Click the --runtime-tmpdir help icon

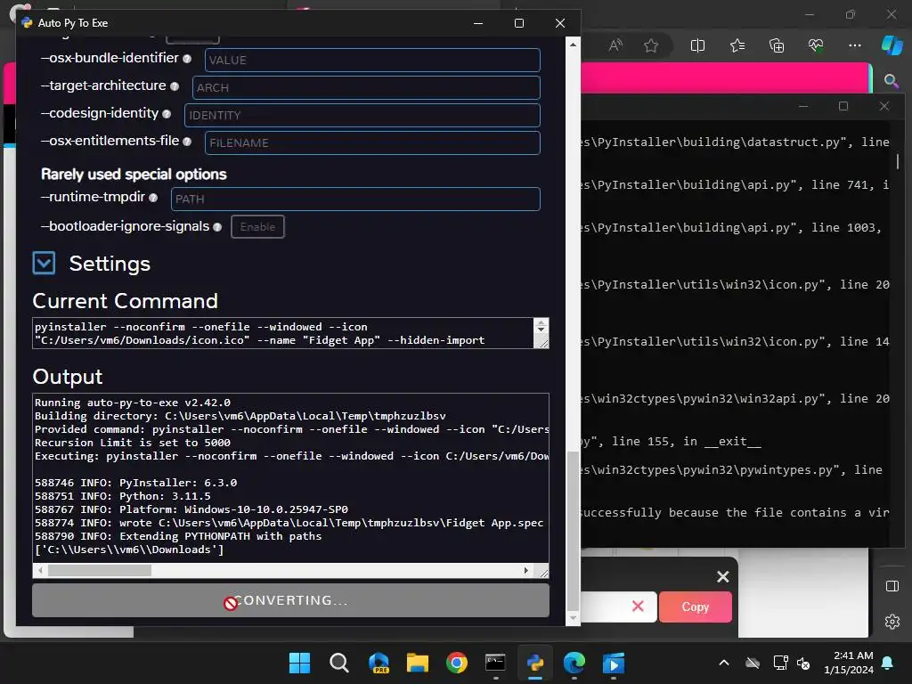point(153,198)
